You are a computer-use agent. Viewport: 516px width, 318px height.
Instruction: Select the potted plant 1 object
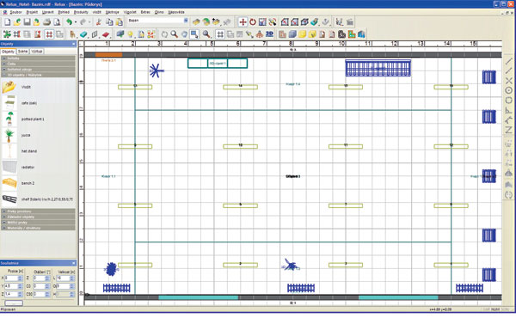pyautogui.click(x=33, y=119)
